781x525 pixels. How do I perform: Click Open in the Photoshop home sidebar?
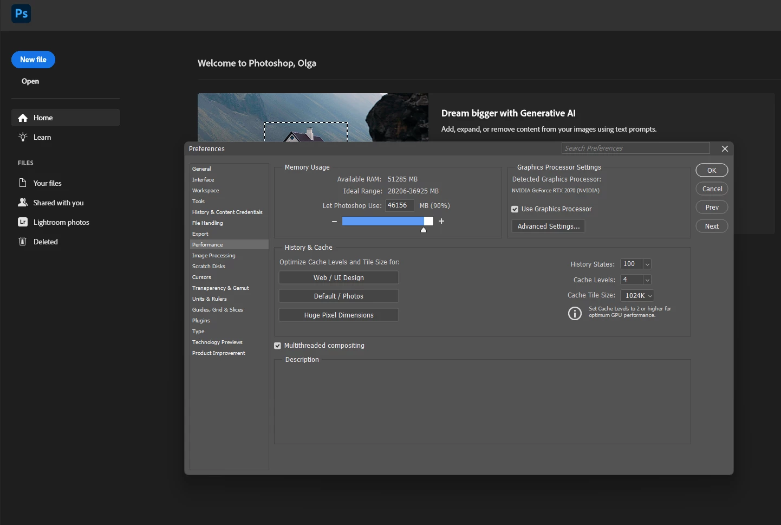click(x=30, y=81)
